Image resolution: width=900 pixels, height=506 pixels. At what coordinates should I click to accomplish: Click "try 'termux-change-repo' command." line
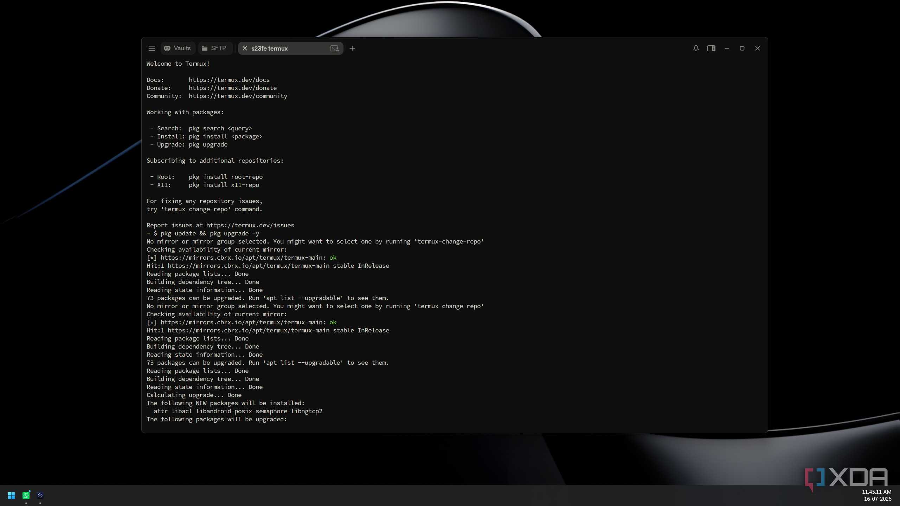205,209
